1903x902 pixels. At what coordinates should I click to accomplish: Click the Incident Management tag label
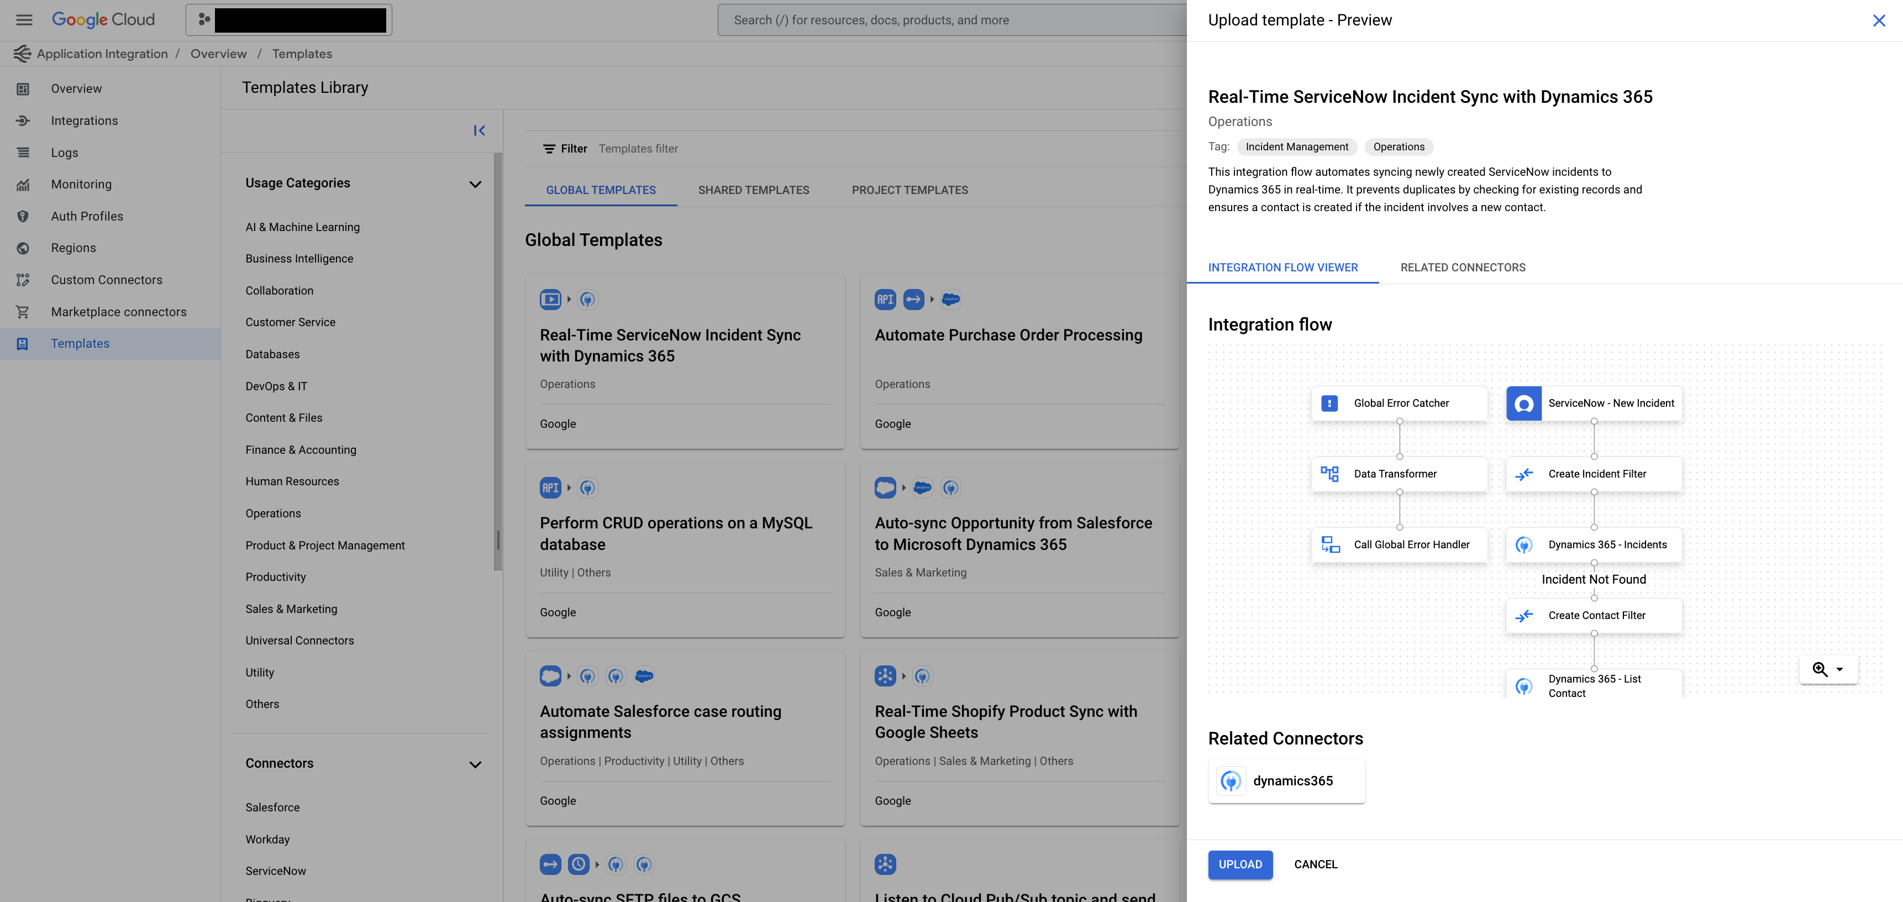1296,146
